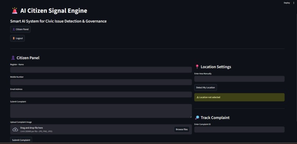Screen dimensions: 297x144
Task: Click the Track Complaint heading
Action: [215, 117]
